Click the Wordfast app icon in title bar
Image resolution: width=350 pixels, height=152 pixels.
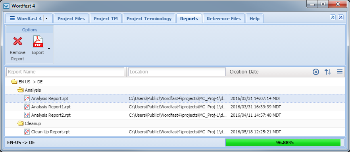point(6,6)
